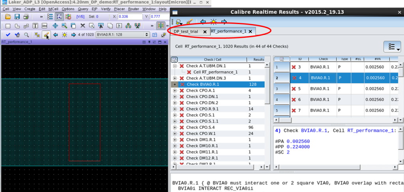This screenshot has width=404, height=192.
Task: Open the list view options dropdown button
Action: click(x=392, y=47)
